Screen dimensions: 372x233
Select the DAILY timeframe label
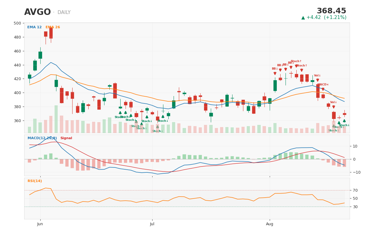(64, 12)
